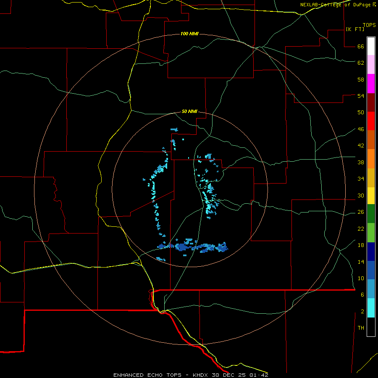
Task: Click the bright yellow legend segment
Action: tap(371, 196)
